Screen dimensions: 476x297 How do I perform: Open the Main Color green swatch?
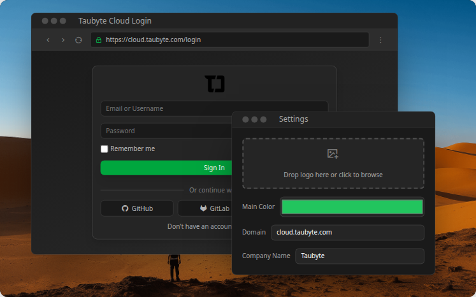(x=352, y=206)
